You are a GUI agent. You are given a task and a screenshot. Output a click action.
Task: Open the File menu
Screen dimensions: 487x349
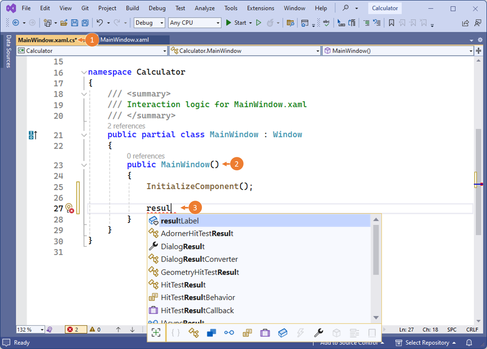pos(26,8)
